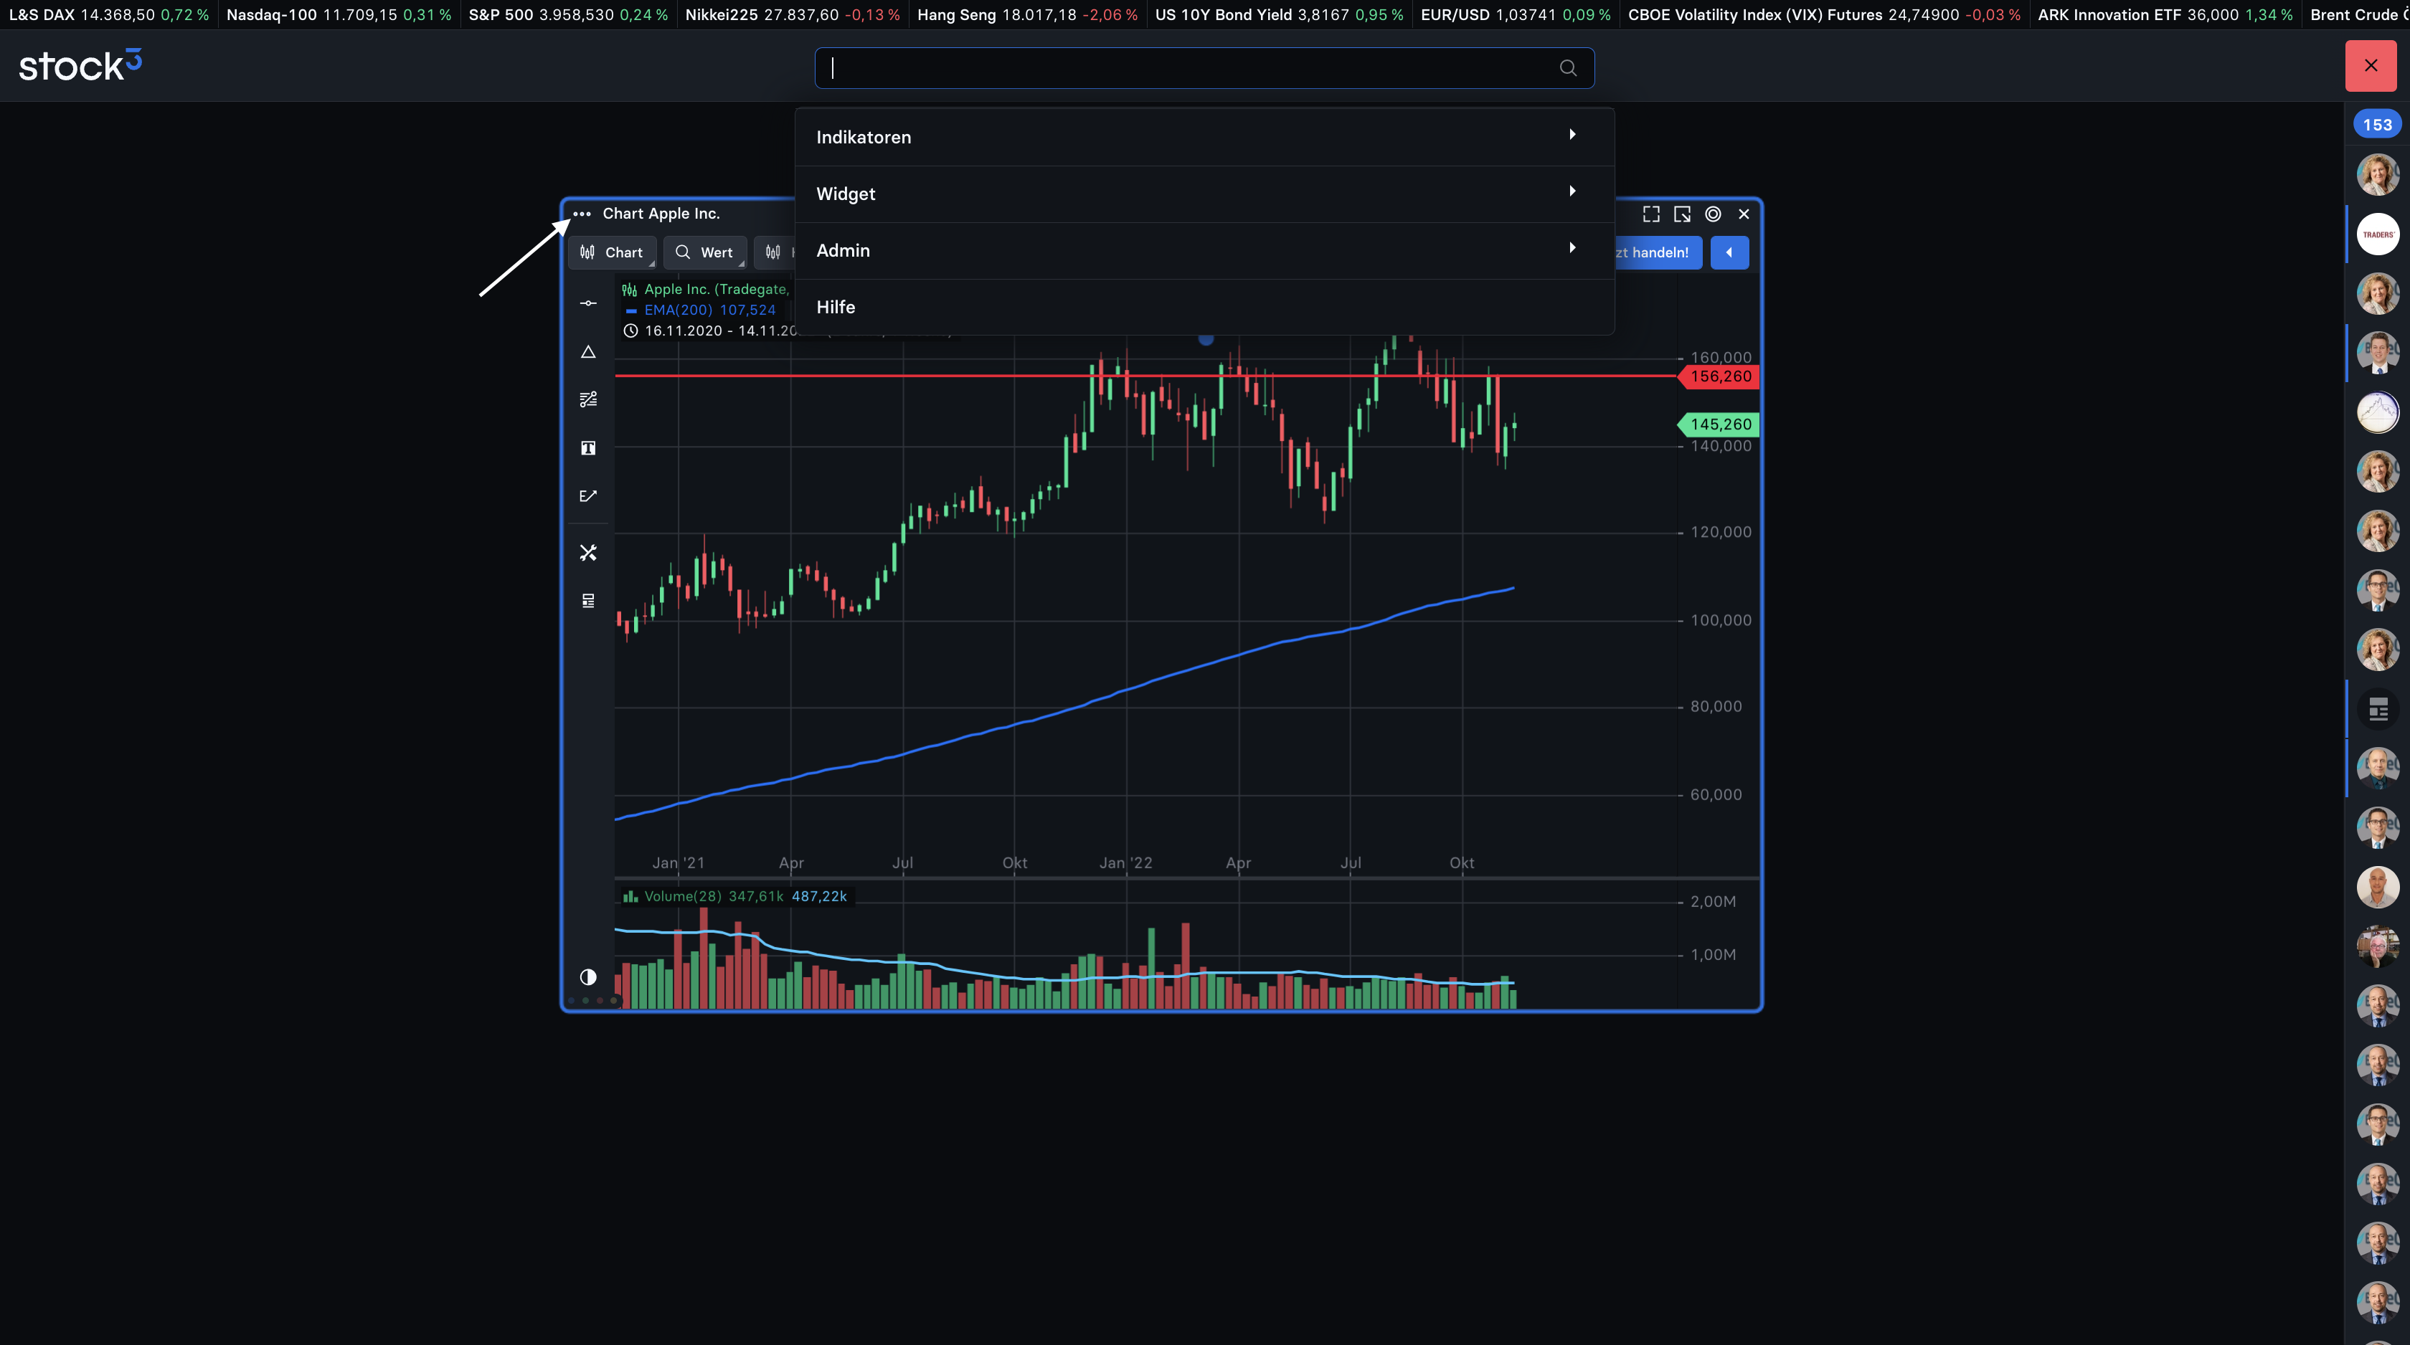Open the template list icon in chart toolbar
The image size is (2410, 1345).
pyautogui.click(x=588, y=601)
